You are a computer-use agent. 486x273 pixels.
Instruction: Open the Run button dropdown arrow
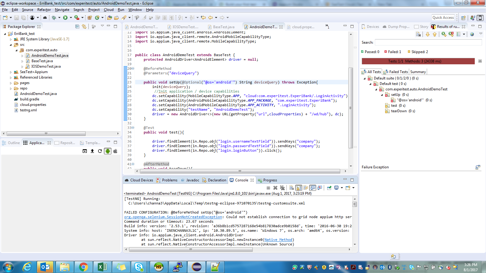click(71, 18)
